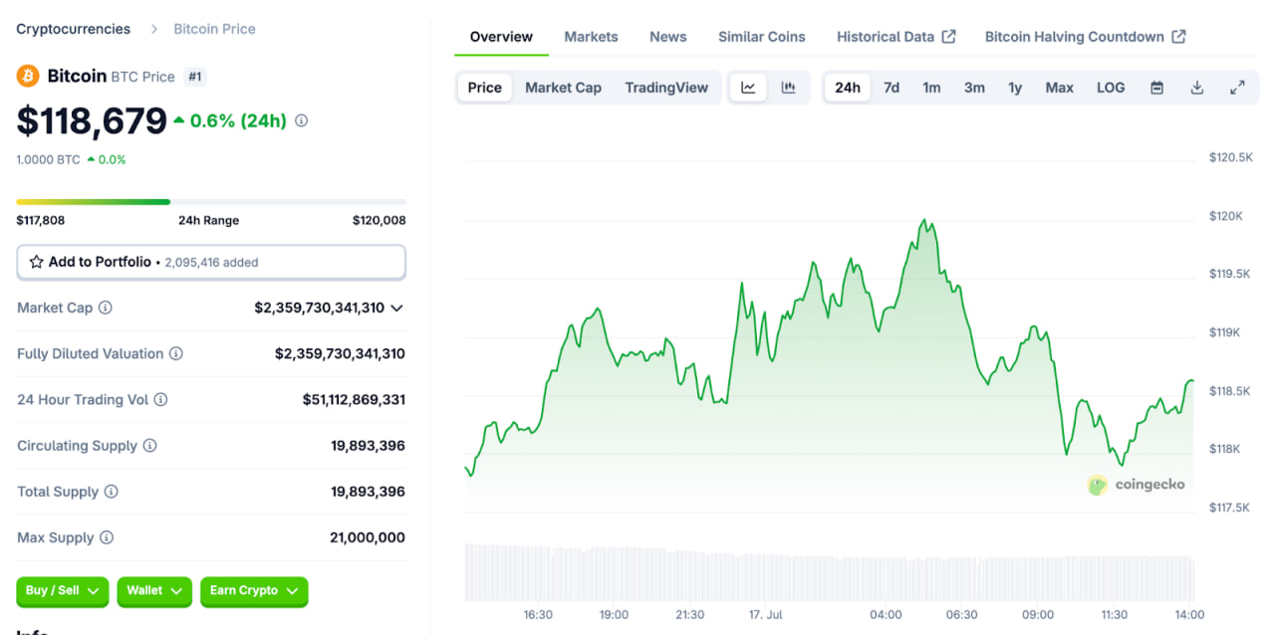Open the calendar date range picker
The width and height of the screenshot is (1275, 635).
(x=1156, y=88)
